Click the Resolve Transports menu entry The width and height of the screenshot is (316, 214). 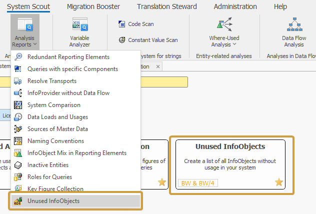point(52,81)
